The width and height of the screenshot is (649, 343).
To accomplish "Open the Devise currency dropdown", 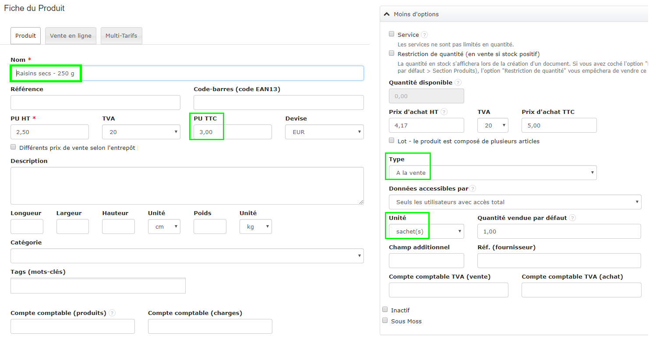I will click(324, 132).
